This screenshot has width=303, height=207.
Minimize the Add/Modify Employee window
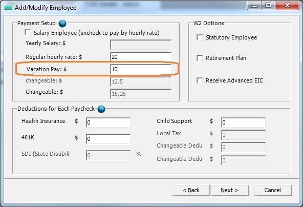254,6
